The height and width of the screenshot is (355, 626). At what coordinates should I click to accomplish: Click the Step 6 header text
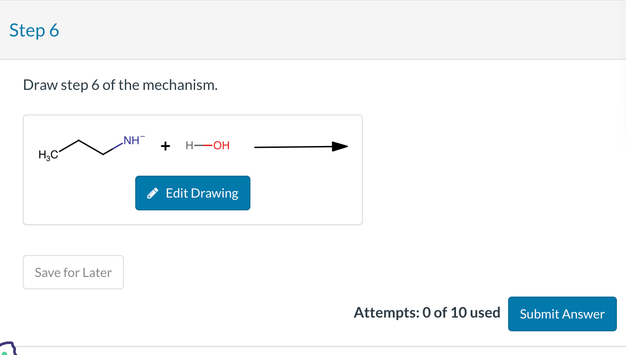click(x=34, y=30)
